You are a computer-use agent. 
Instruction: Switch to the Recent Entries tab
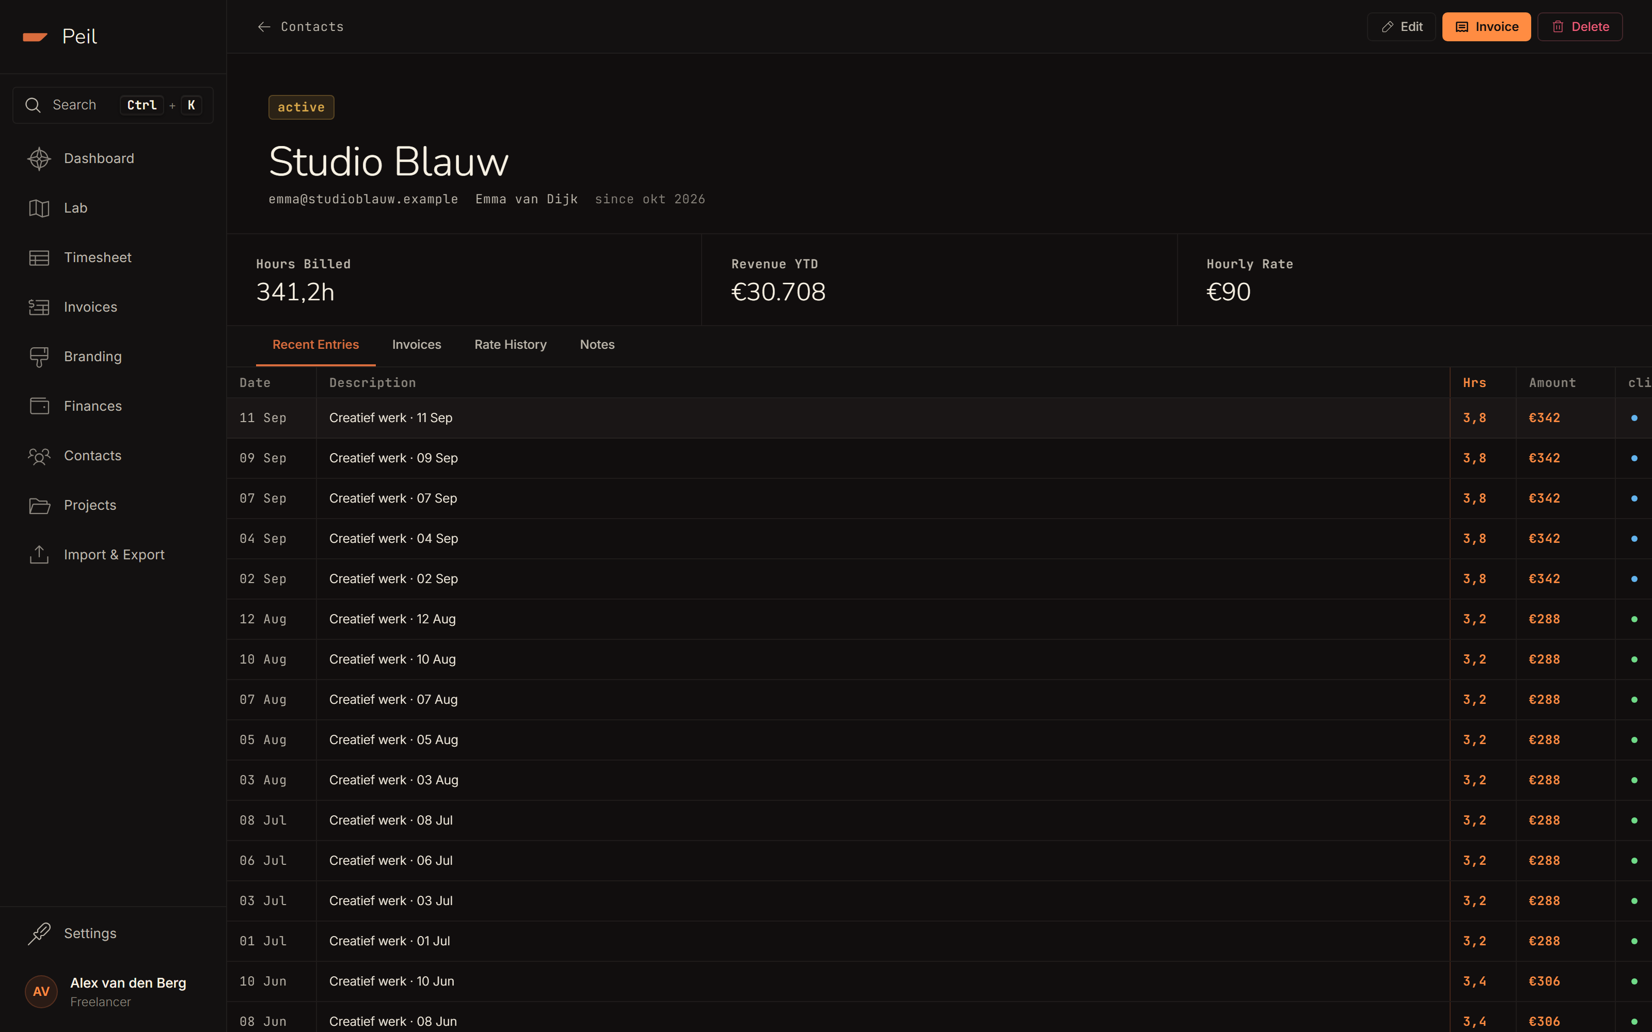click(315, 345)
